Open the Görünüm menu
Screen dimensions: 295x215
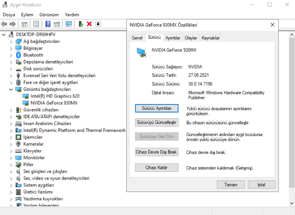(x=49, y=15)
